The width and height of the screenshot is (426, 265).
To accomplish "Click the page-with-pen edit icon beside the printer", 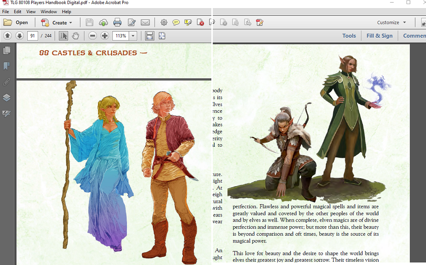I will click(132, 23).
